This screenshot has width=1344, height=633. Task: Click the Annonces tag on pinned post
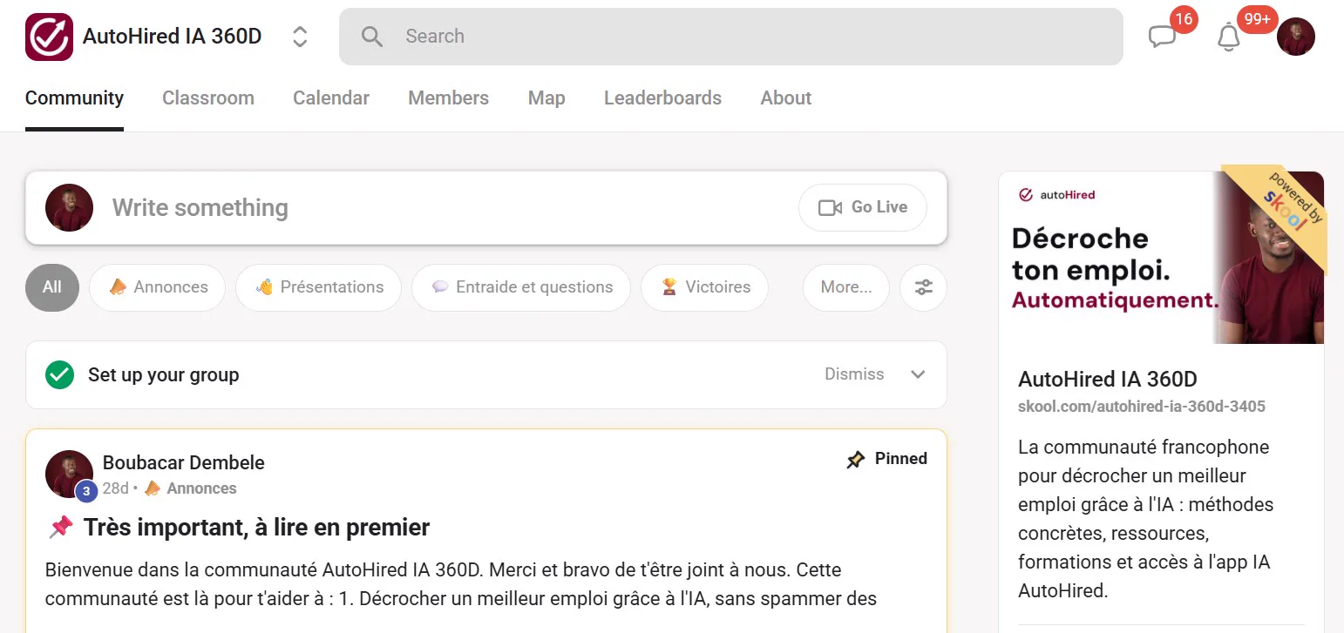point(190,488)
